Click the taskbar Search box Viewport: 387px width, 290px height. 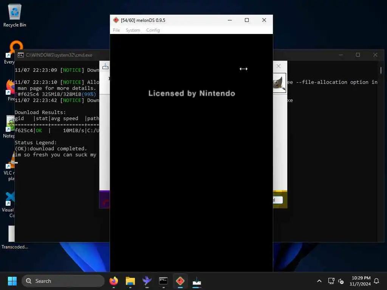63,281
